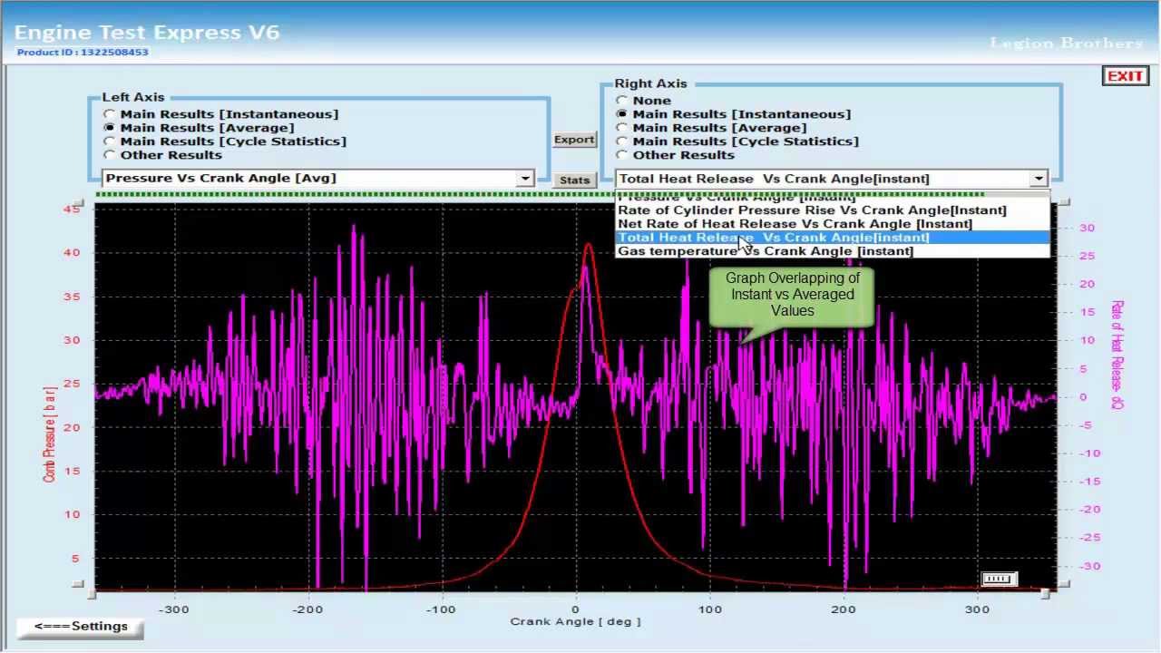Click right heat release axis upper range handle
The image size is (1161, 653).
click(x=1063, y=202)
